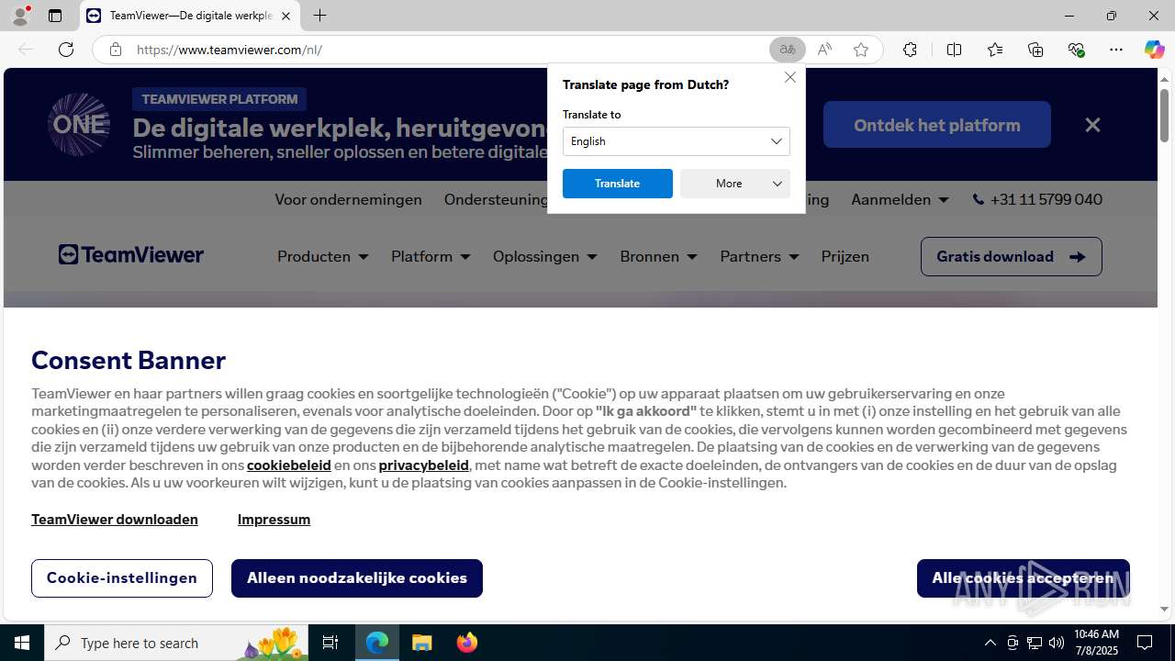
Task: Open the Prijzen menu item
Action: point(845,256)
